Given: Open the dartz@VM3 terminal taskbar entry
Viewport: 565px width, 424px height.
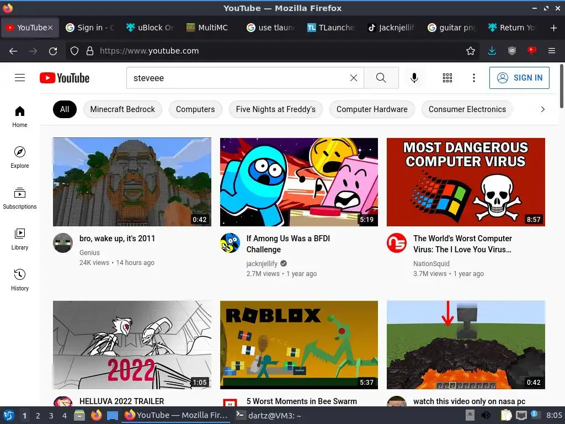Looking at the screenshot, I should (269, 416).
